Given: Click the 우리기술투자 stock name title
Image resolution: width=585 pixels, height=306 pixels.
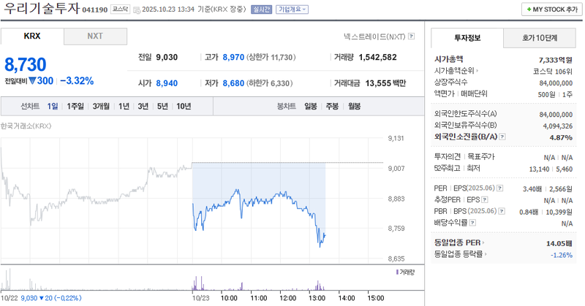Looking at the screenshot, I should coord(41,8).
